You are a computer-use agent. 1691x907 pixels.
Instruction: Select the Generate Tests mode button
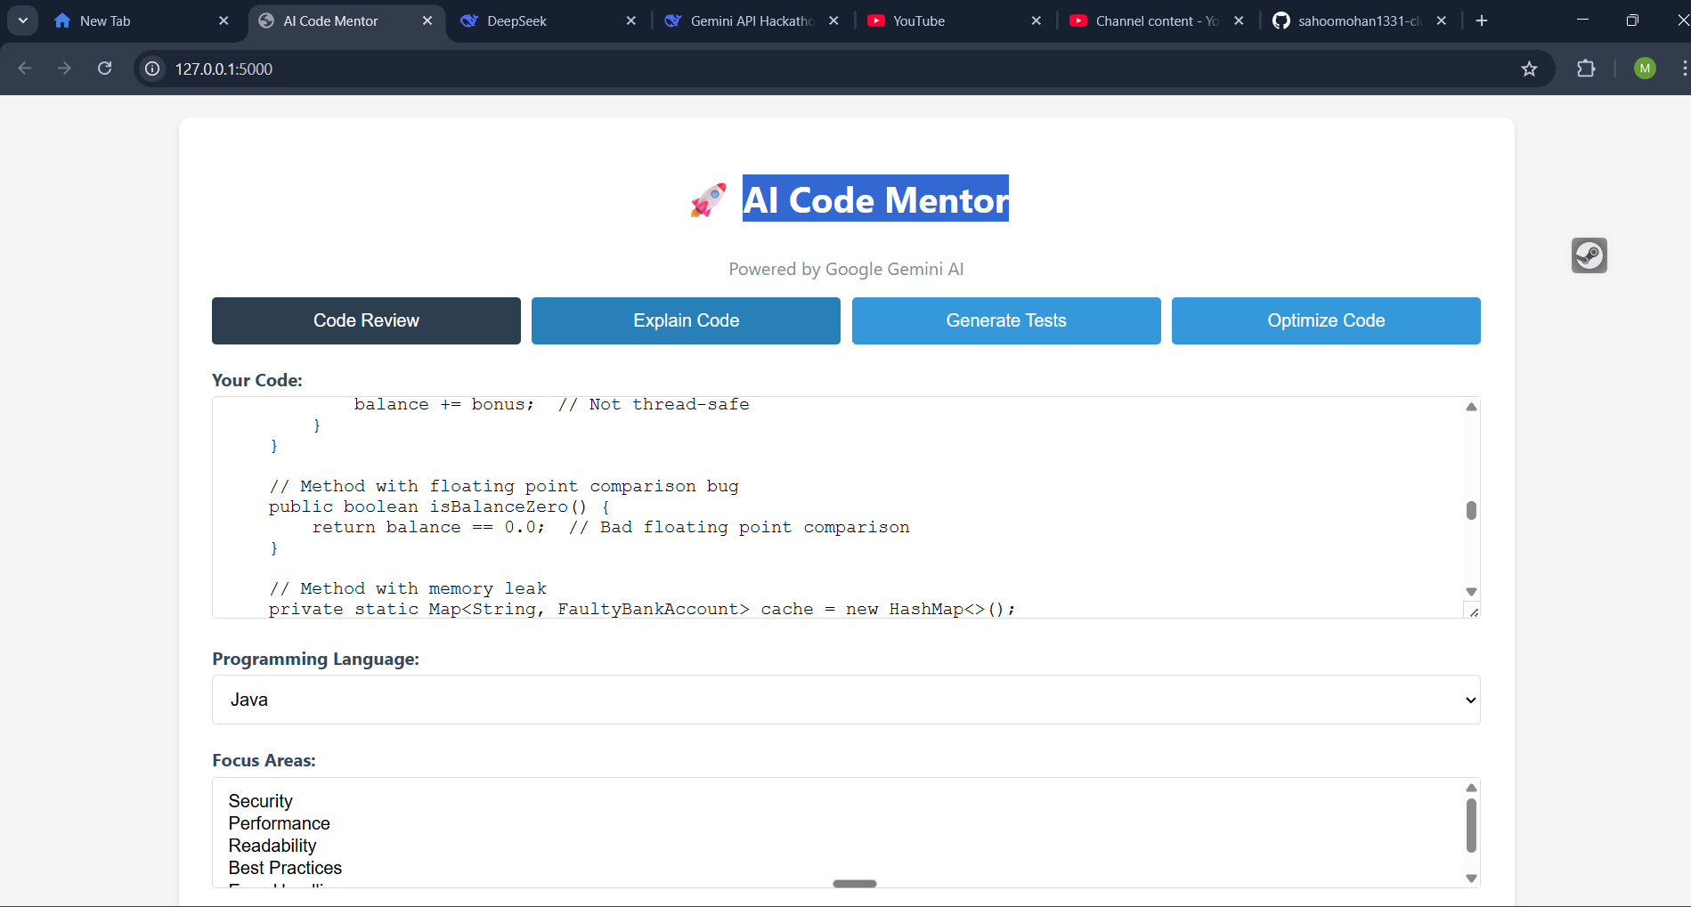(x=1006, y=320)
